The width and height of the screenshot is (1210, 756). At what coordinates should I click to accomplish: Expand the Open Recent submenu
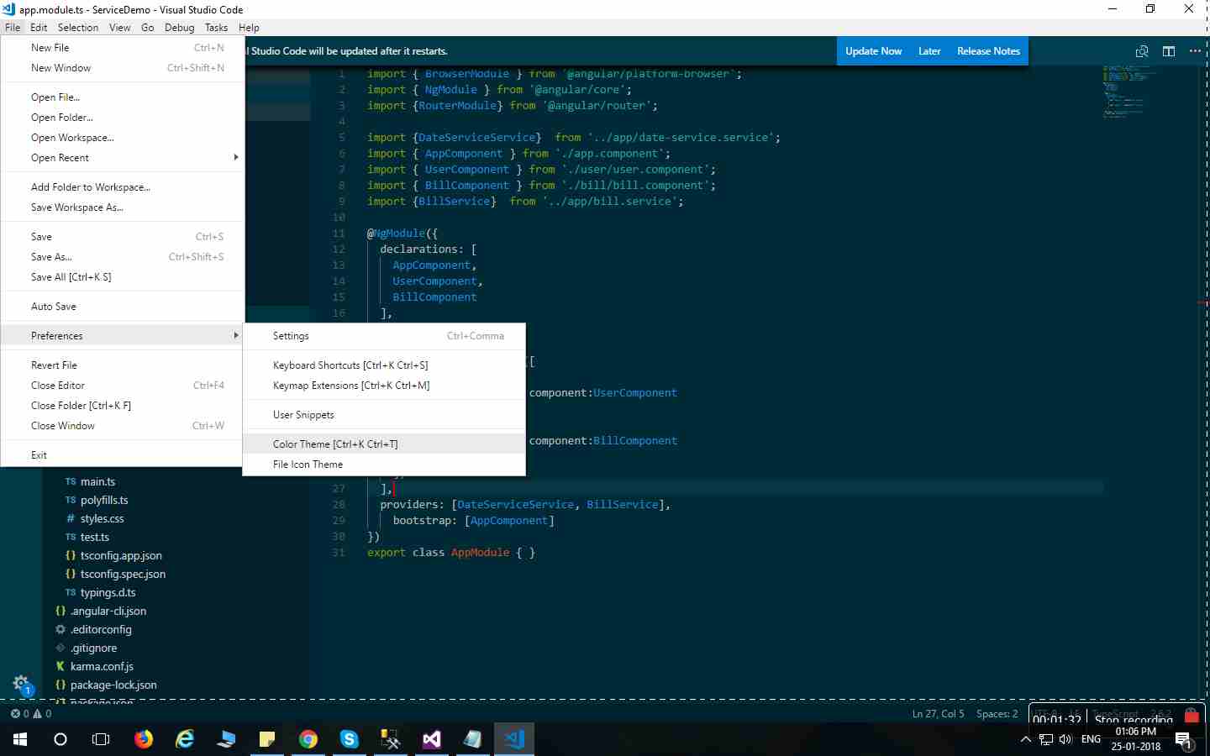point(60,157)
